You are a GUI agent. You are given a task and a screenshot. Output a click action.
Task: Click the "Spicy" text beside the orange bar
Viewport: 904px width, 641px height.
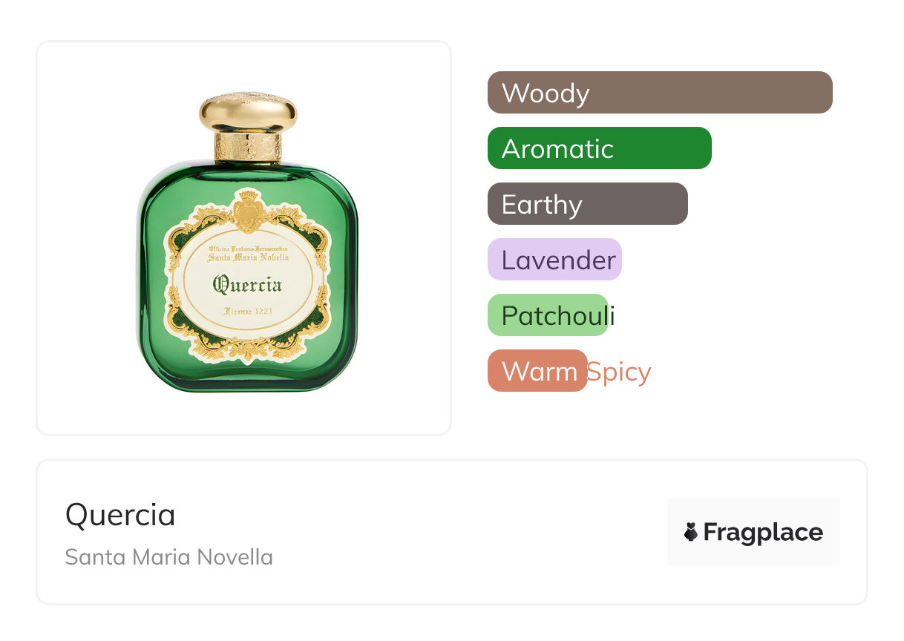pyautogui.click(x=619, y=372)
